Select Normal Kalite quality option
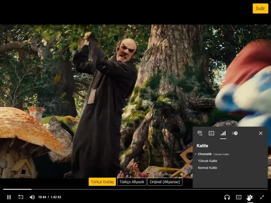271x203 pixels. (x=207, y=168)
